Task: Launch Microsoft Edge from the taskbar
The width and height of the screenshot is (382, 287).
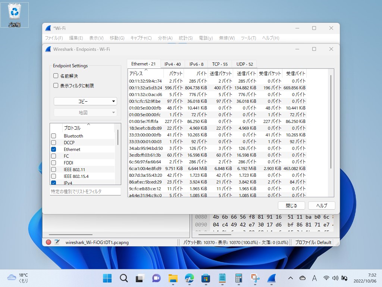Action: pos(190,278)
